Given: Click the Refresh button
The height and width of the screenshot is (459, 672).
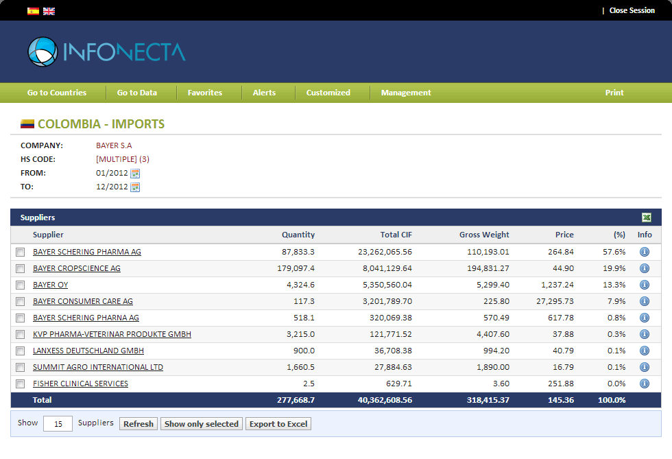Looking at the screenshot, I should [138, 424].
